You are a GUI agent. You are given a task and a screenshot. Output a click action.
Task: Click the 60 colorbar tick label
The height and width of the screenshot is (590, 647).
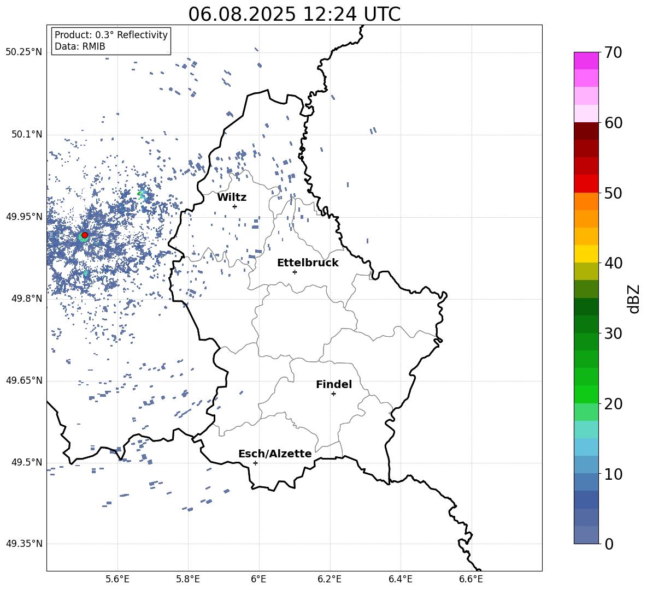[613, 123]
